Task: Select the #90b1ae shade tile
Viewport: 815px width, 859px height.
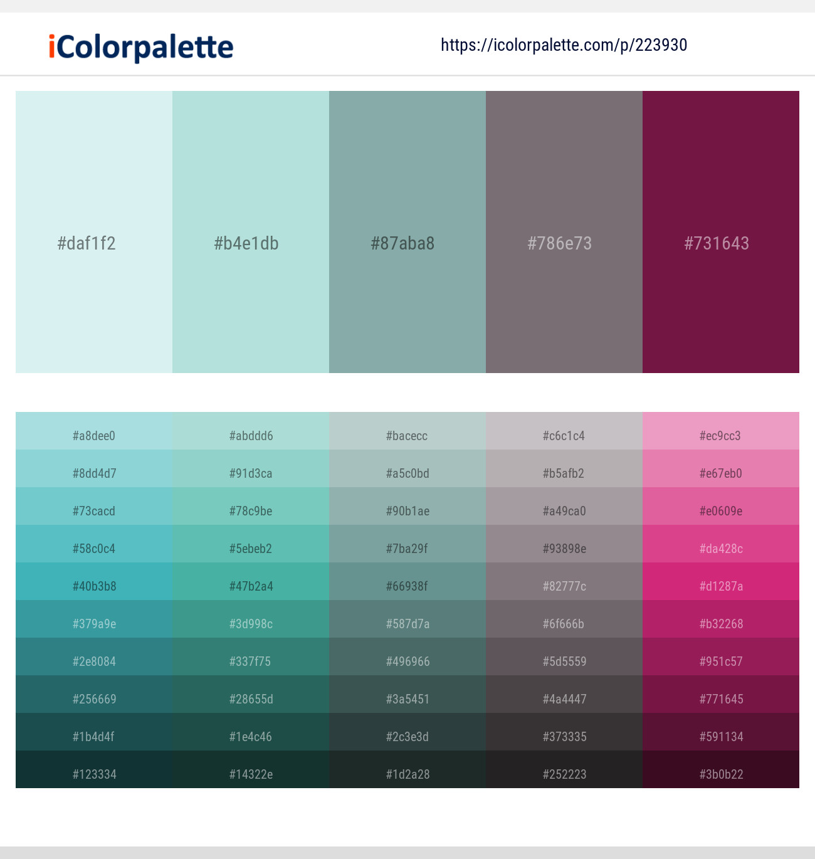Action: click(x=407, y=511)
